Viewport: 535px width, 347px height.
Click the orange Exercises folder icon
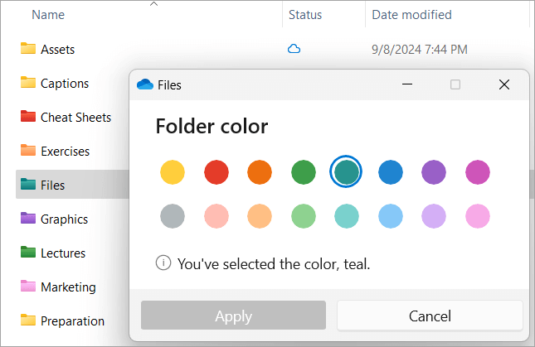coord(28,151)
